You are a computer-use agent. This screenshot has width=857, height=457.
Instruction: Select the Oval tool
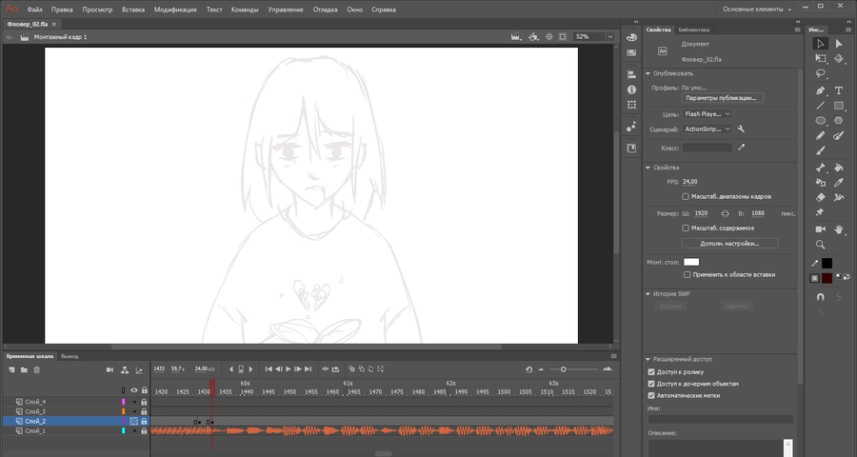(821, 120)
